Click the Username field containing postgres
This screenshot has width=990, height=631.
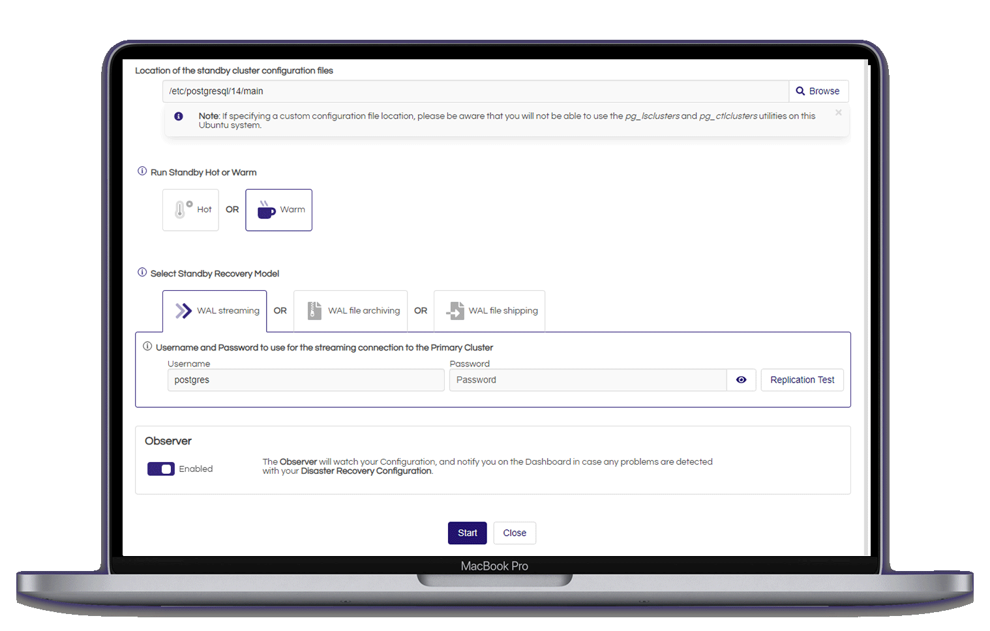click(305, 379)
